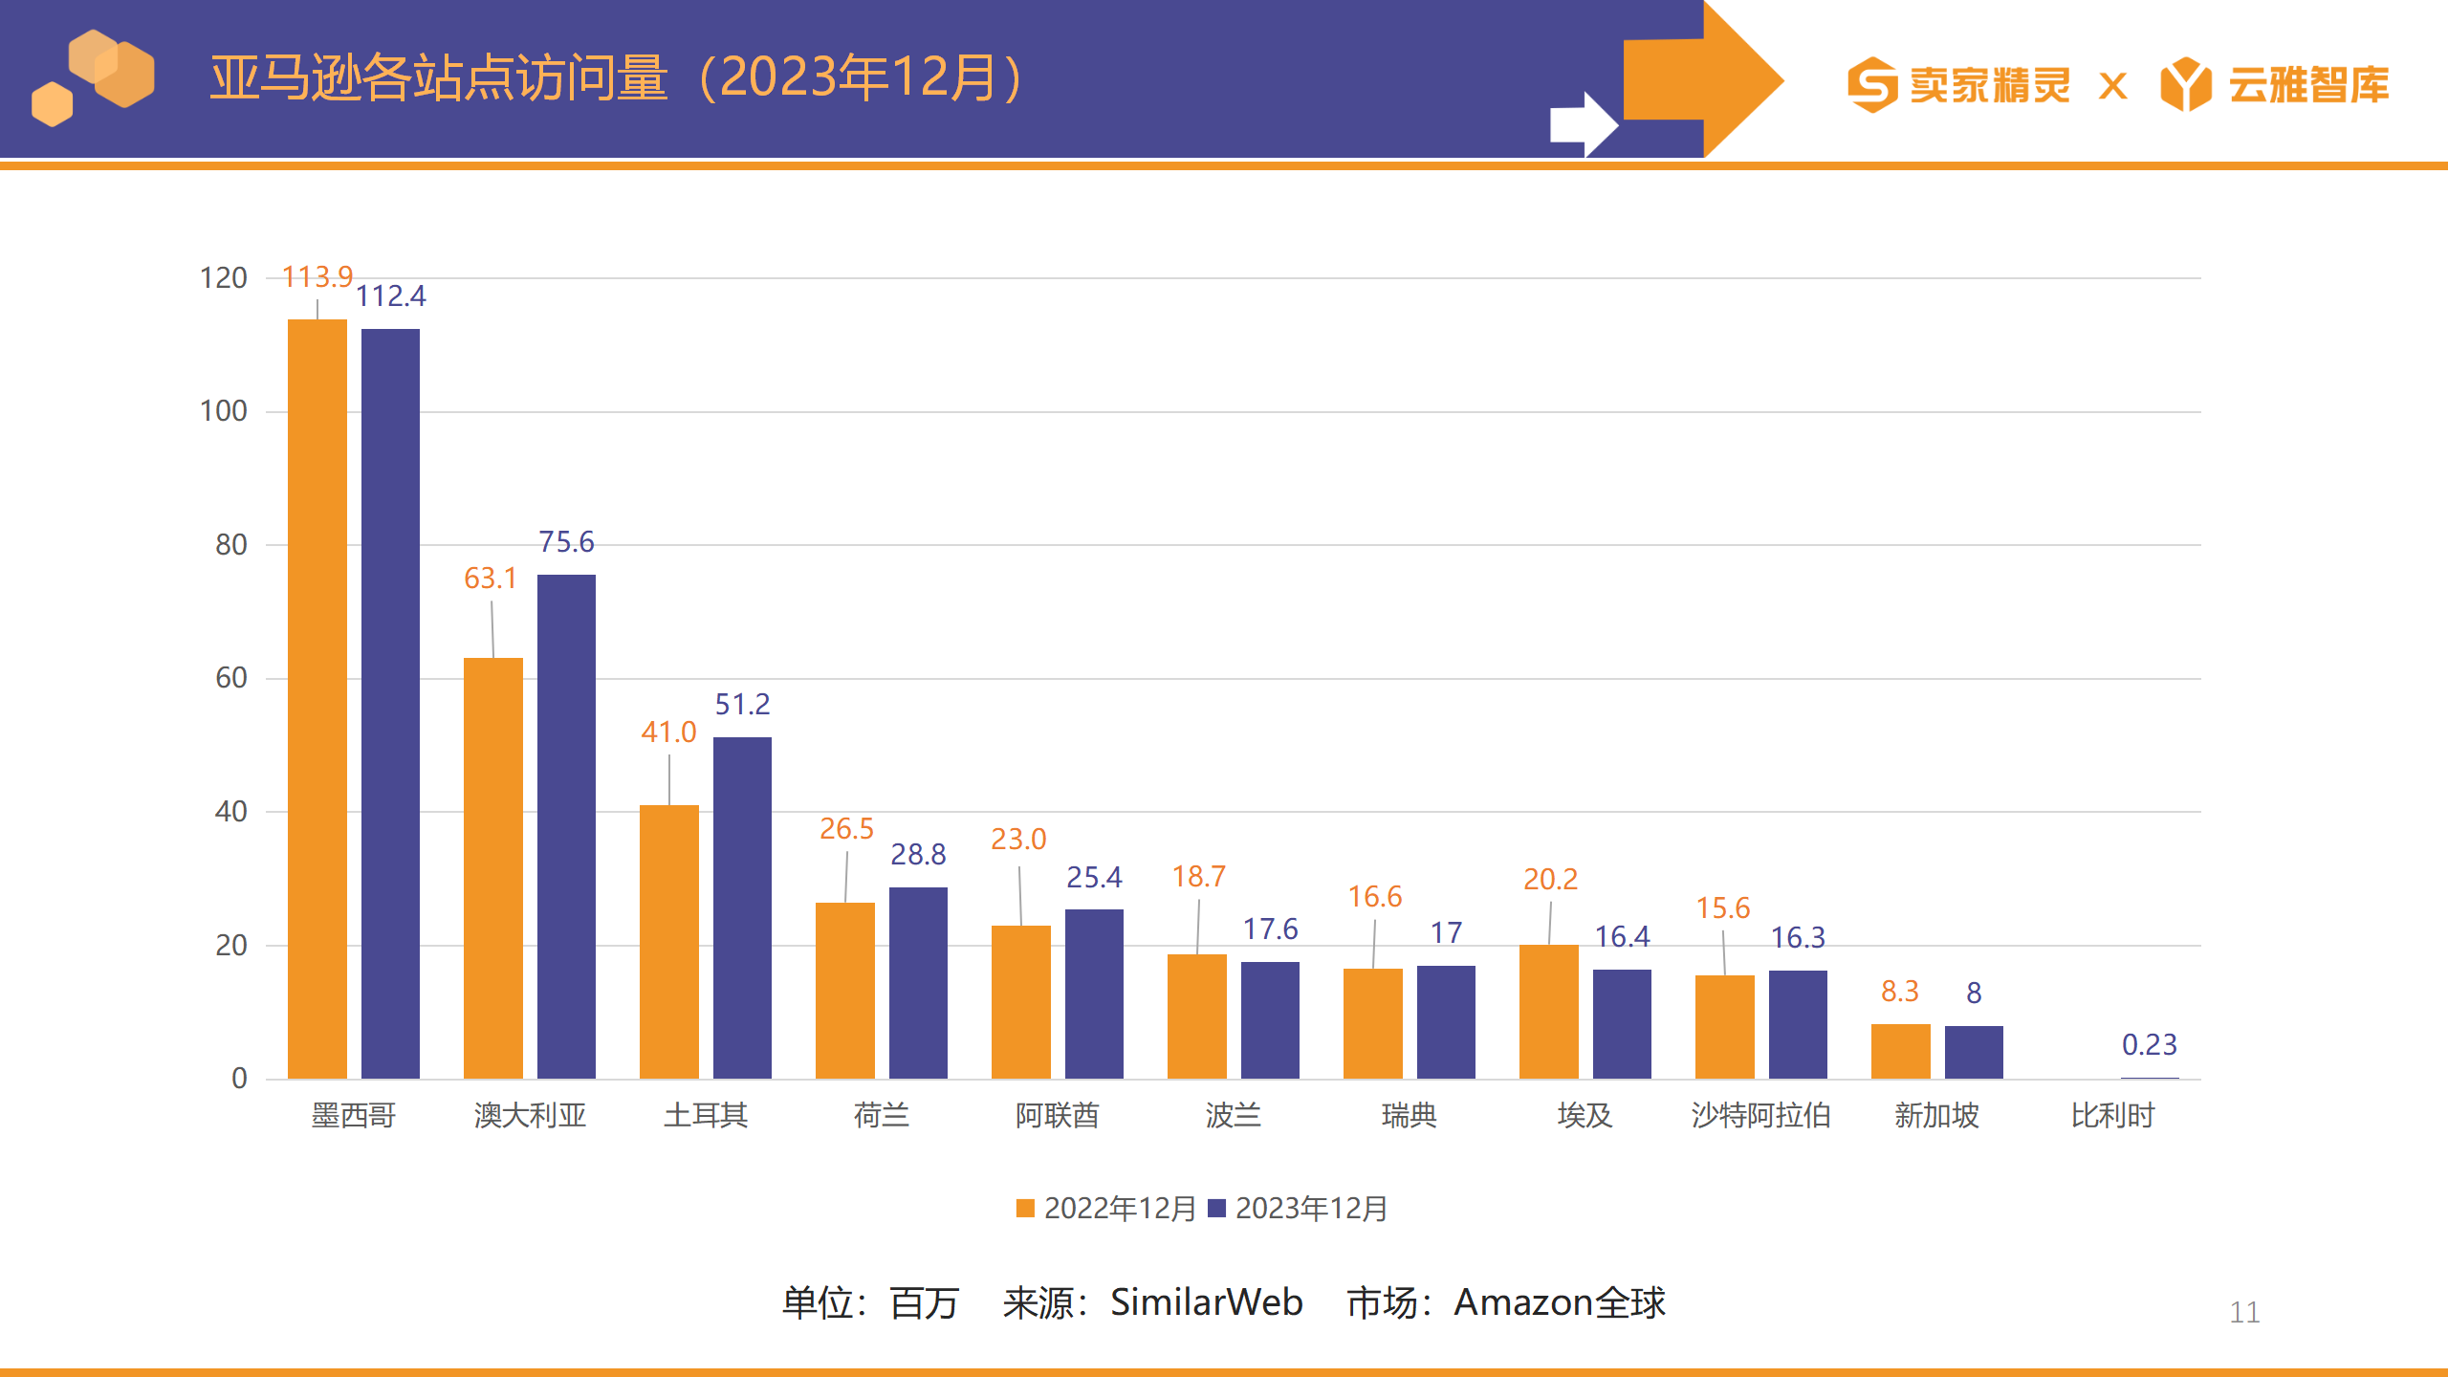Click the 0.23 label above 比利时

[2149, 1044]
